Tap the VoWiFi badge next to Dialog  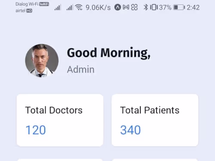[44, 4]
